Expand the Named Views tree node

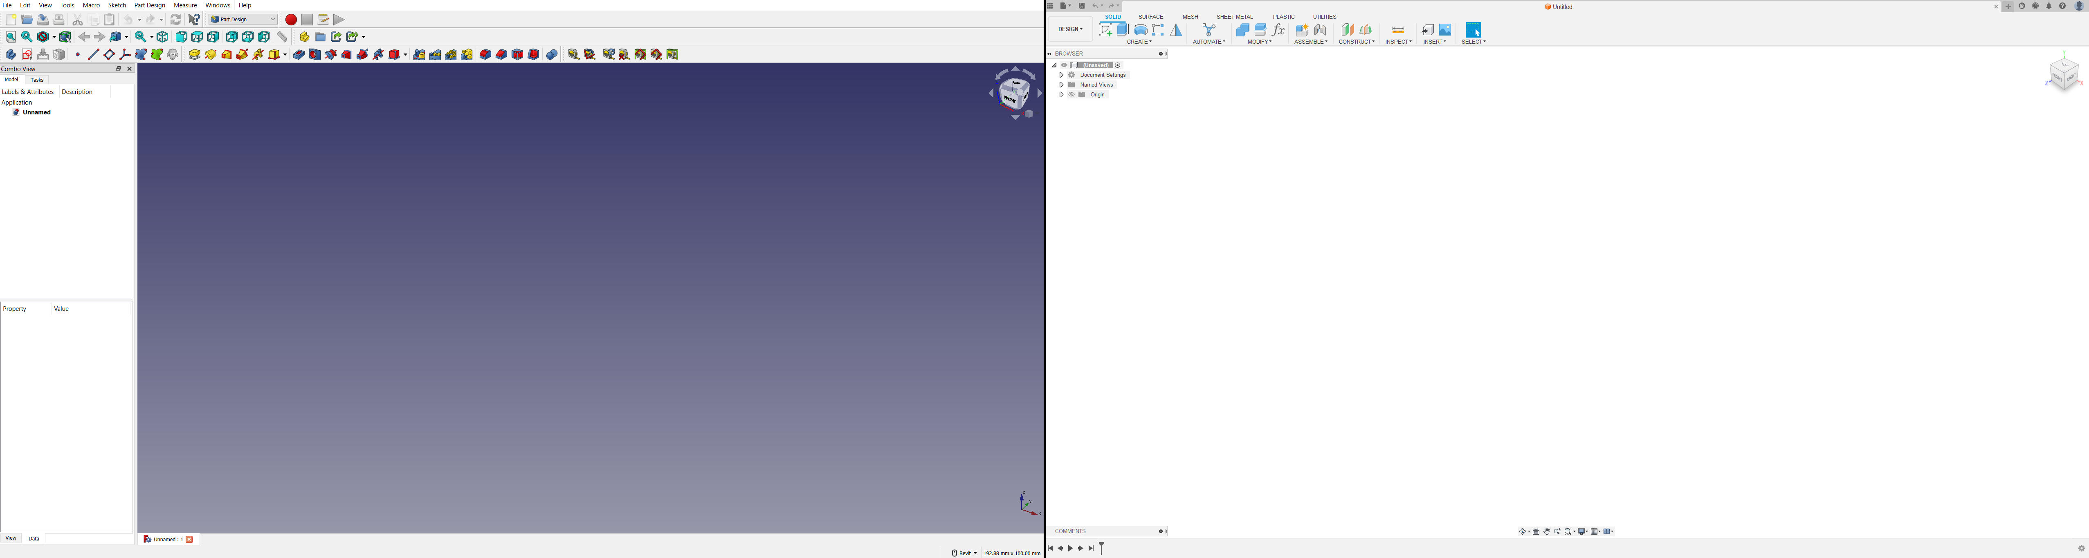(x=1061, y=85)
